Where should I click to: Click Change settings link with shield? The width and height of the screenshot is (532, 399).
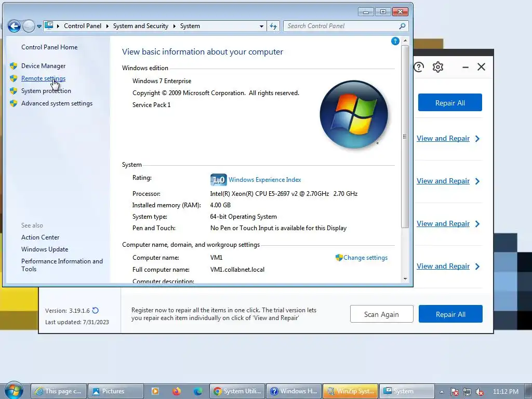(365, 258)
